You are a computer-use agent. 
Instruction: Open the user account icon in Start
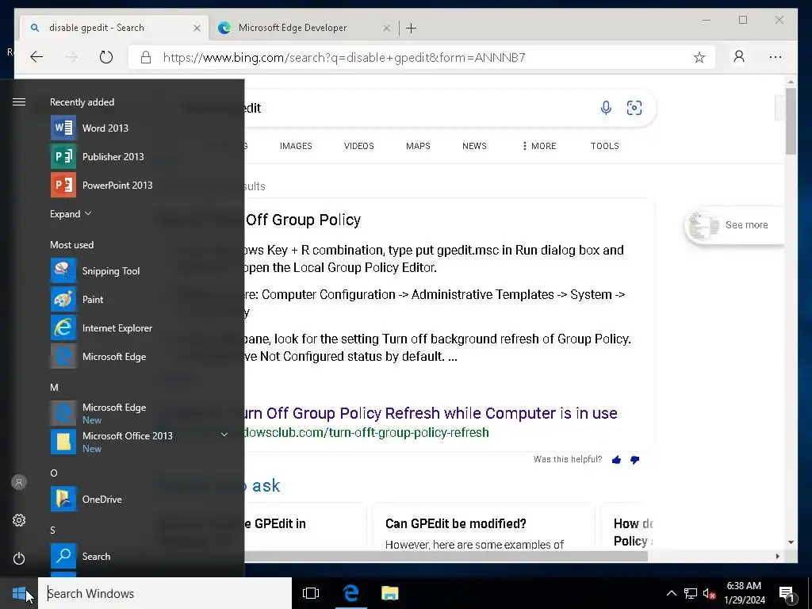pyautogui.click(x=19, y=482)
